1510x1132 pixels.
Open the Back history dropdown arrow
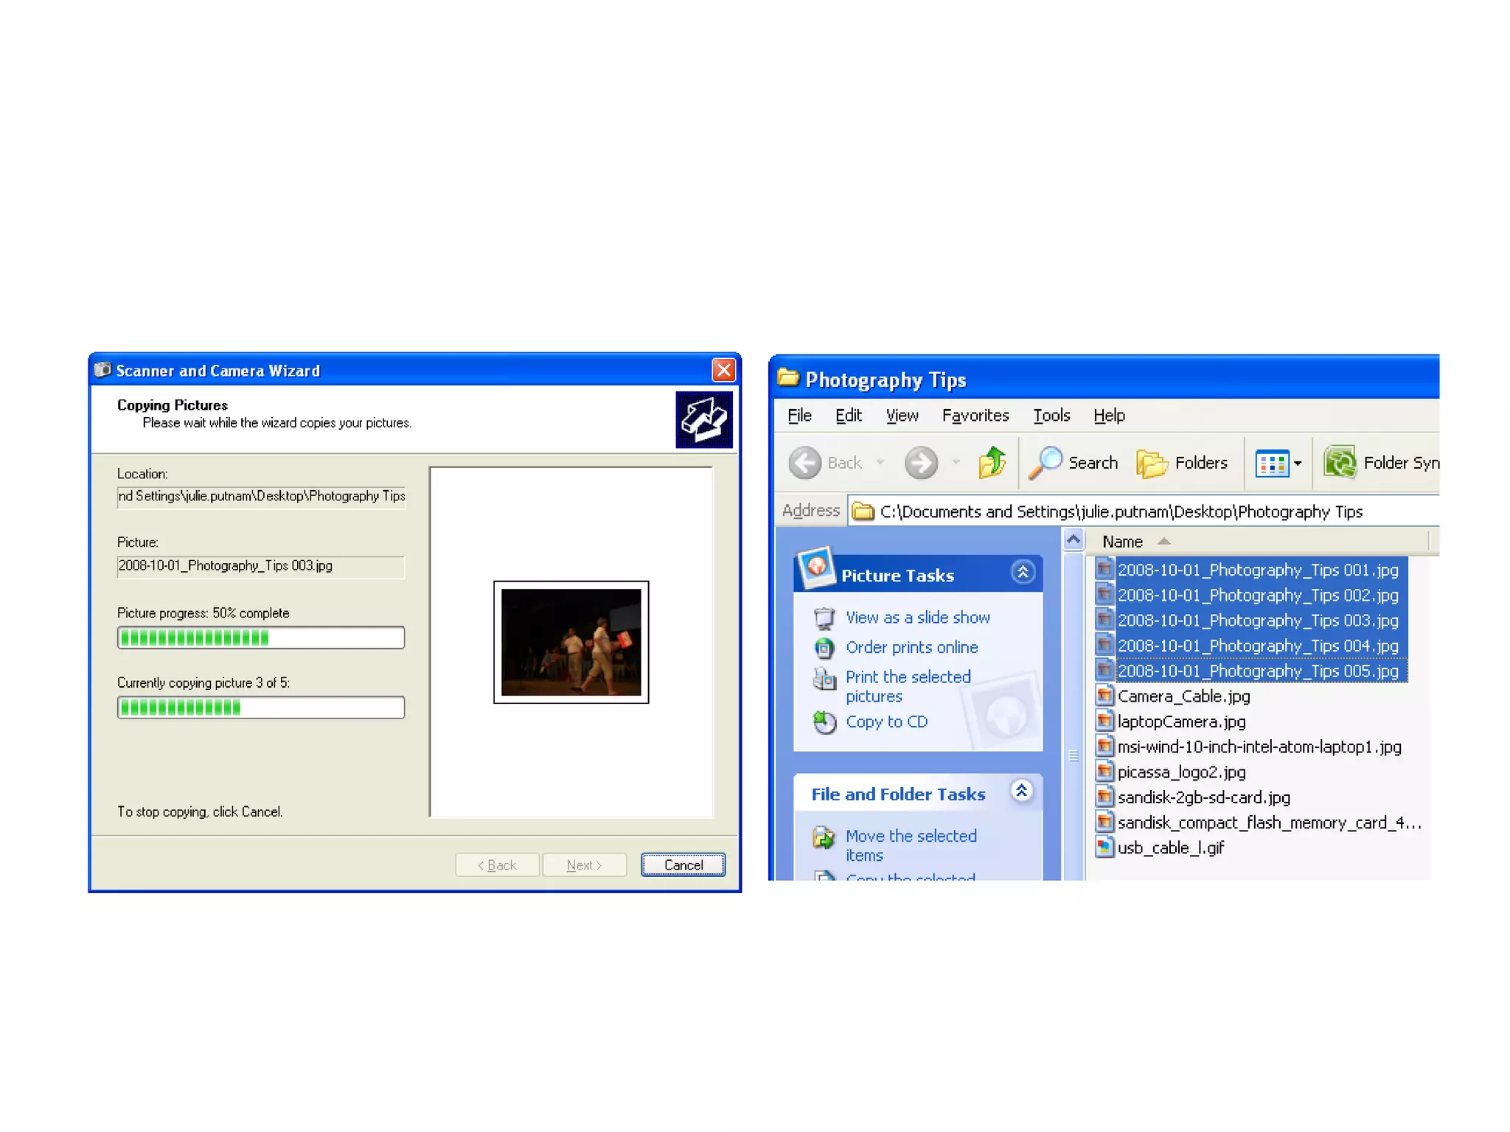pyautogui.click(x=880, y=463)
